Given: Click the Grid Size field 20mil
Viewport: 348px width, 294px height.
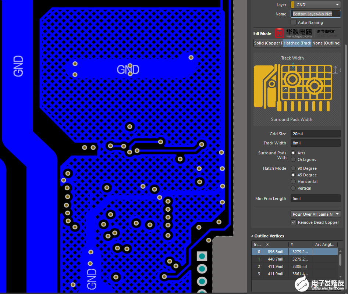Looking at the screenshot, I should [x=316, y=134].
